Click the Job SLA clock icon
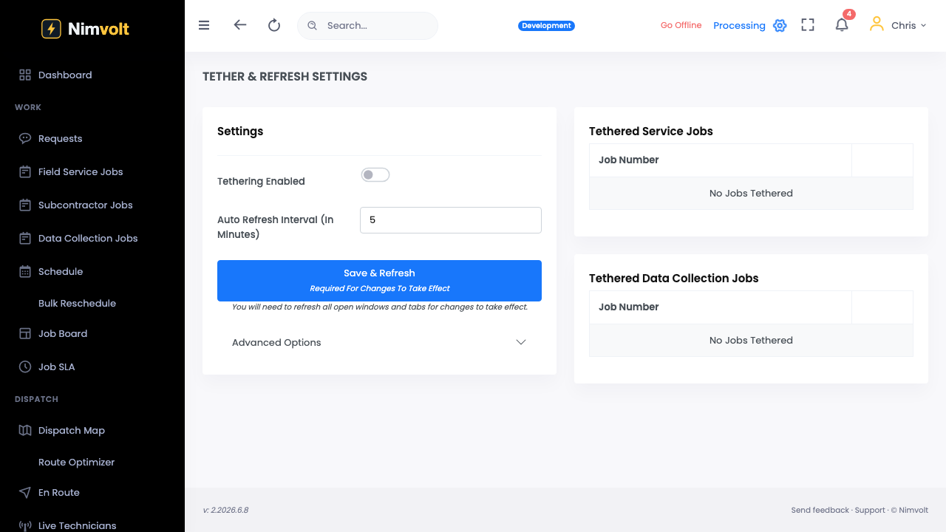The width and height of the screenshot is (946, 532). click(25, 366)
